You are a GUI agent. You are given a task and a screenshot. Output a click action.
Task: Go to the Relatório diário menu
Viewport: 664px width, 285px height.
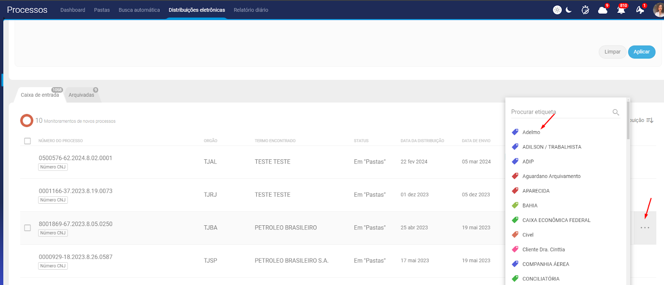pyautogui.click(x=251, y=10)
